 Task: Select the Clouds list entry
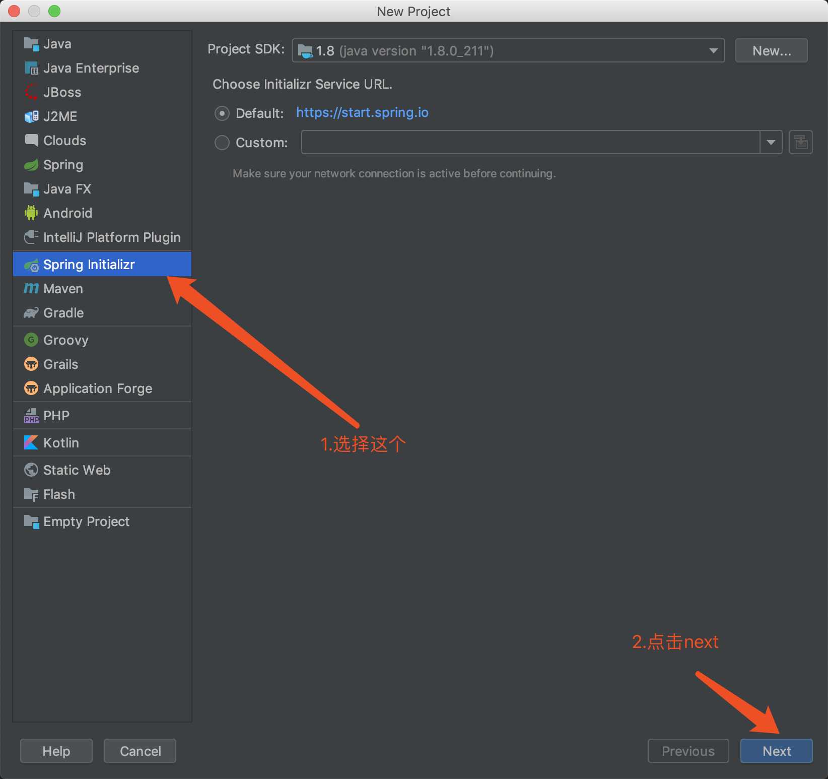point(102,141)
